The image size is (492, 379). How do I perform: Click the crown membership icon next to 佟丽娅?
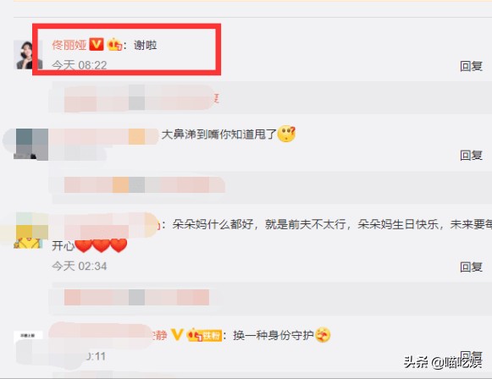click(x=114, y=45)
